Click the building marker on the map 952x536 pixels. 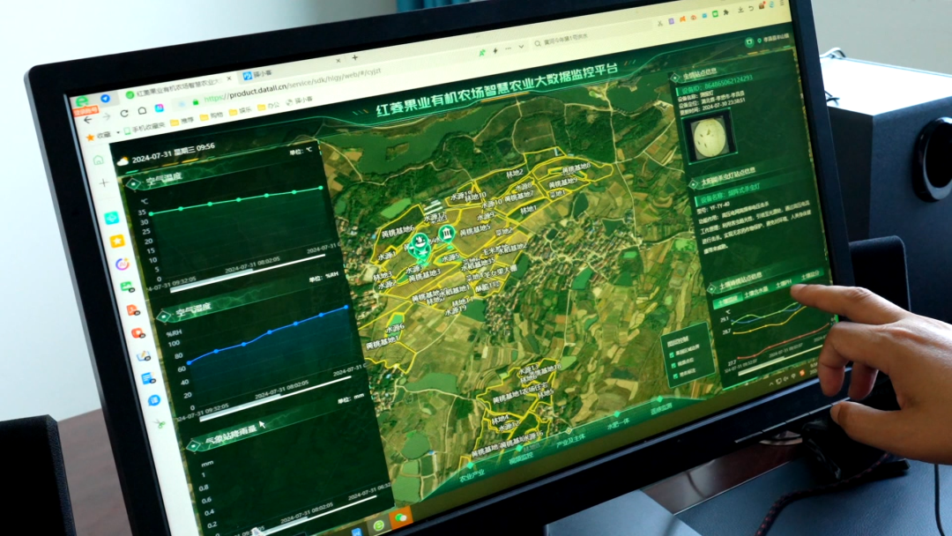pyautogui.click(x=446, y=234)
